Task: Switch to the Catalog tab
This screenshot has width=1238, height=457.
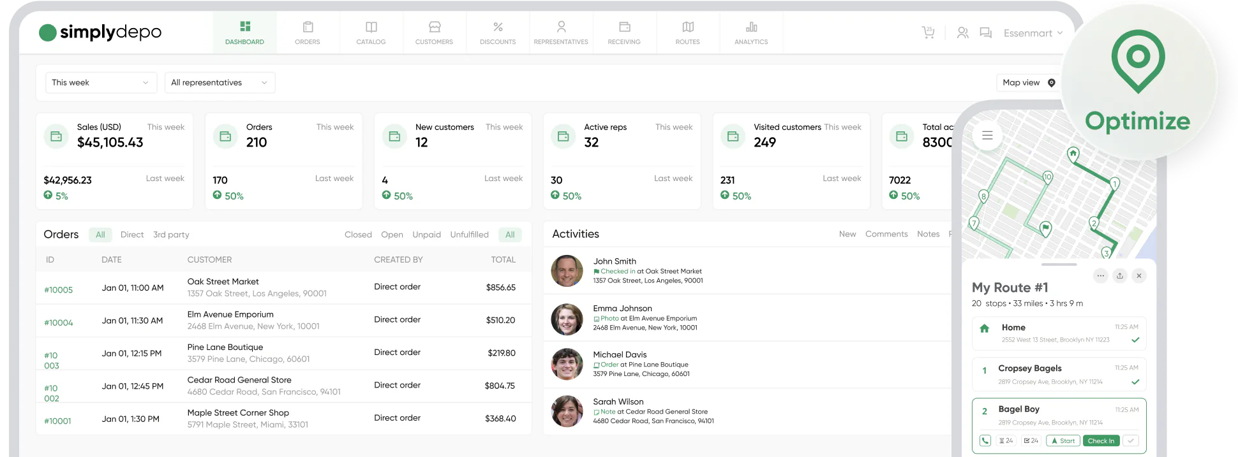Action: click(371, 33)
